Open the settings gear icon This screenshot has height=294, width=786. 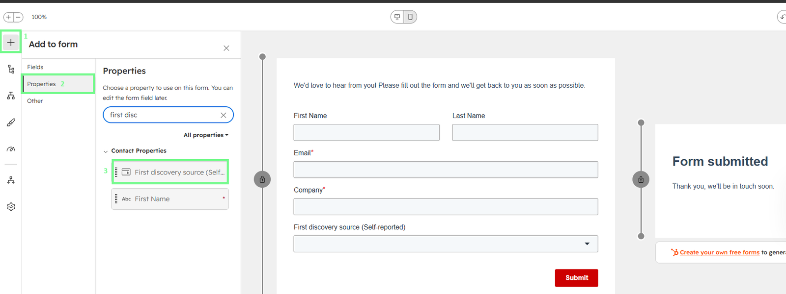[x=11, y=207]
